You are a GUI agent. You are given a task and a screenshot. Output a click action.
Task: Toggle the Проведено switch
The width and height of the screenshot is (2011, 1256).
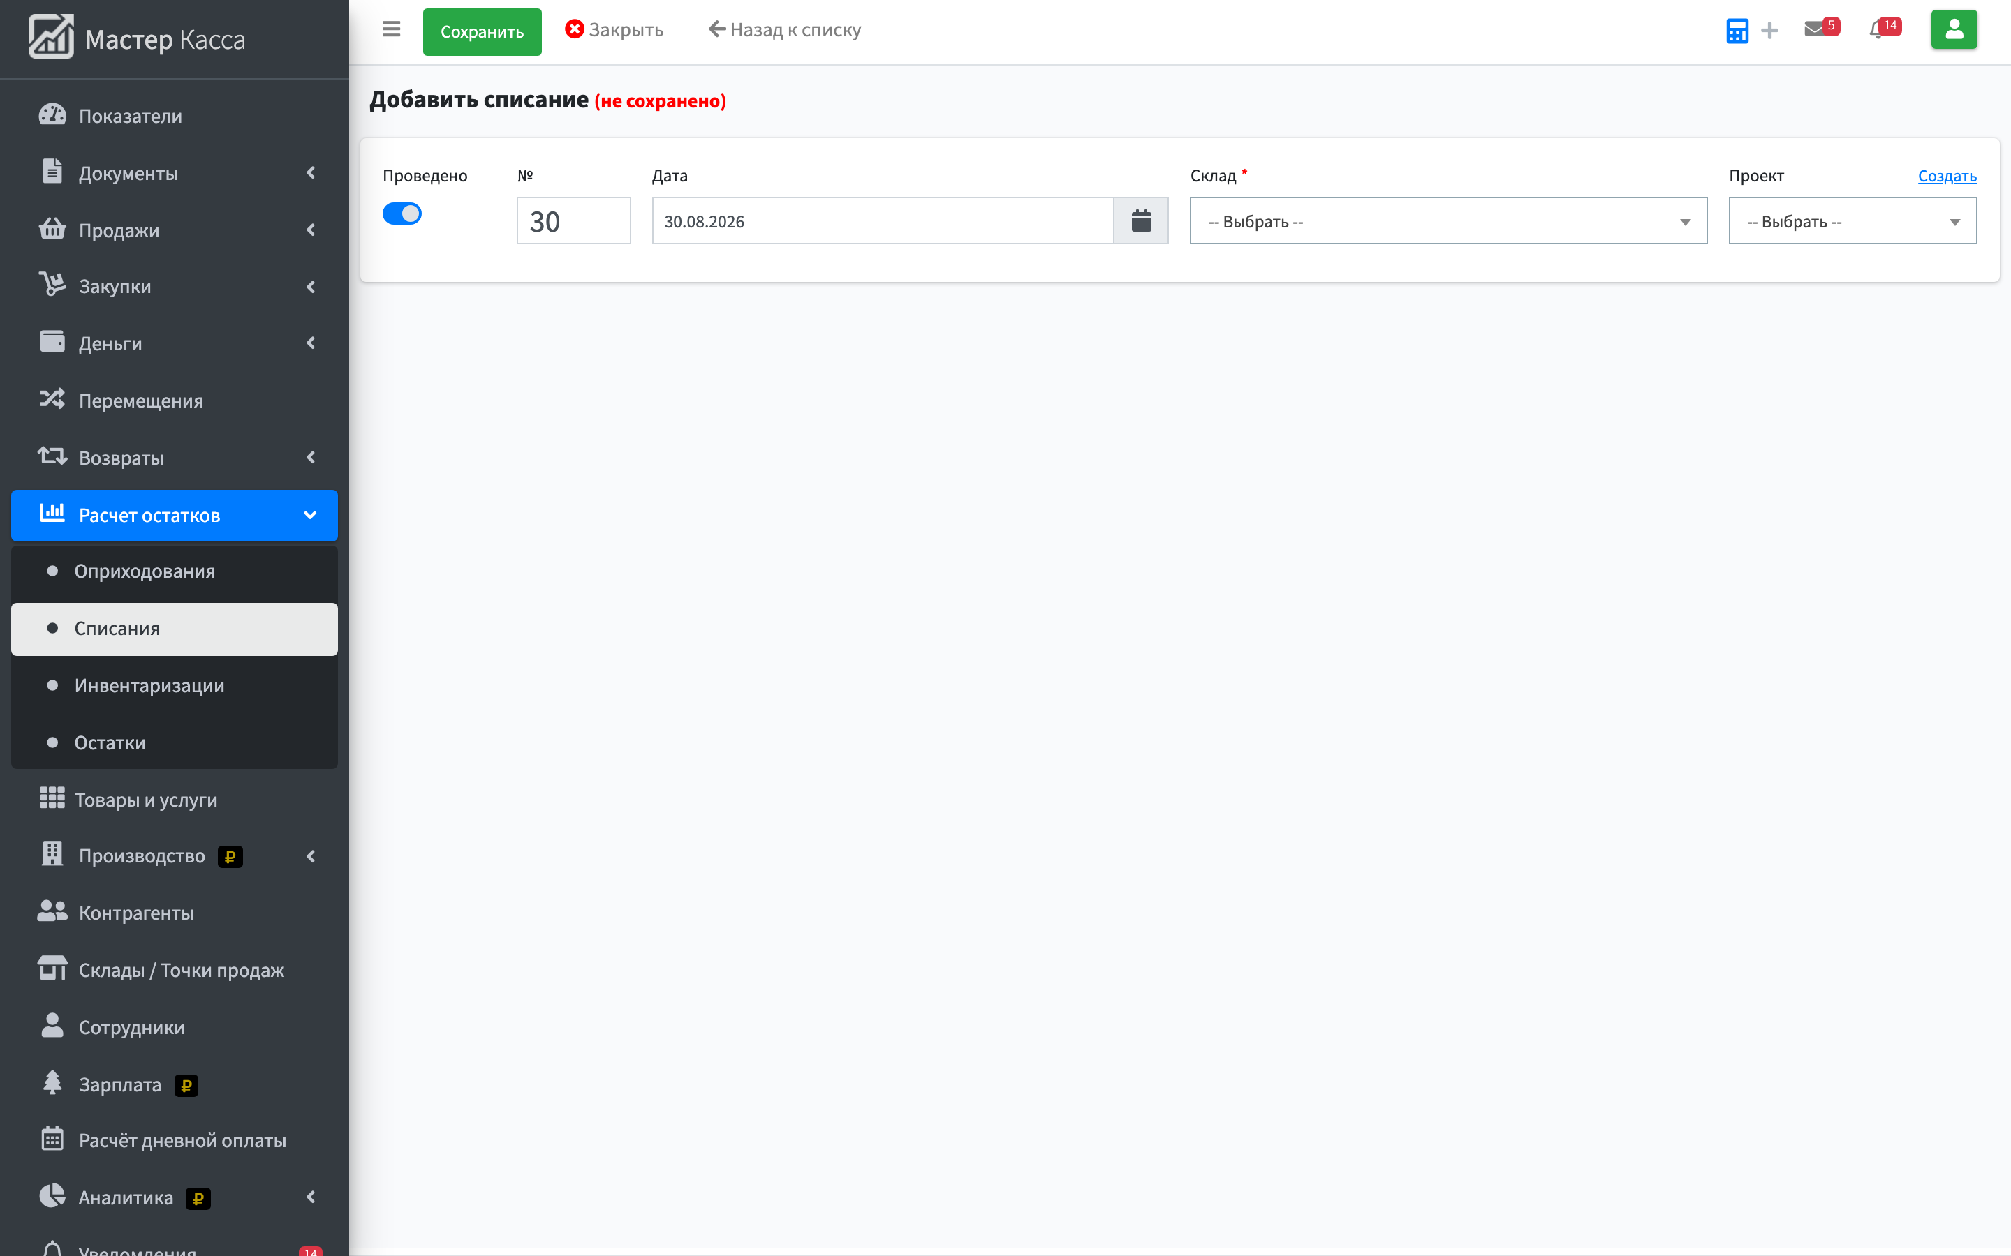(x=402, y=214)
